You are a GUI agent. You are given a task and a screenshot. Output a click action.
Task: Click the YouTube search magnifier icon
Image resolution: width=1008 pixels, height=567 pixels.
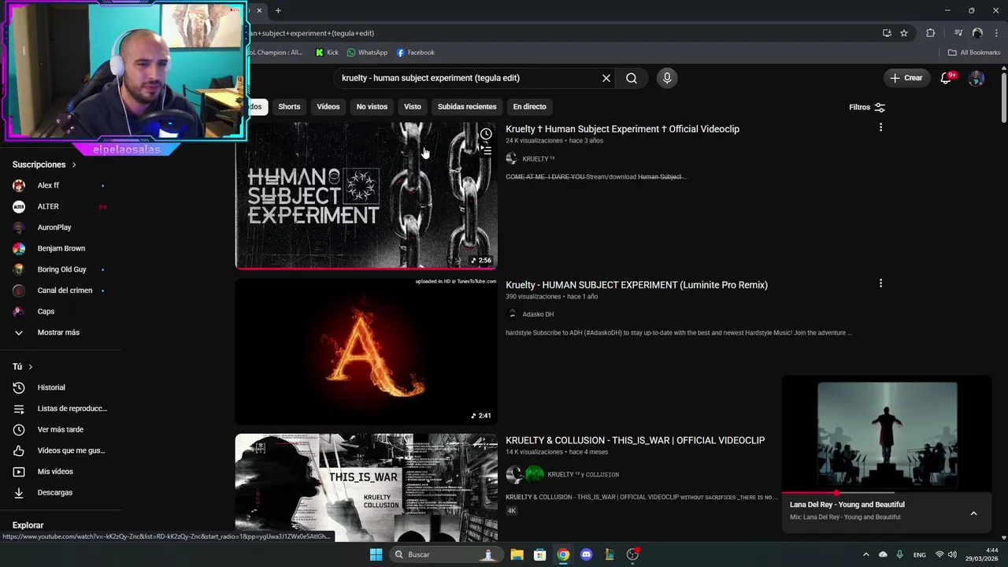(632, 78)
